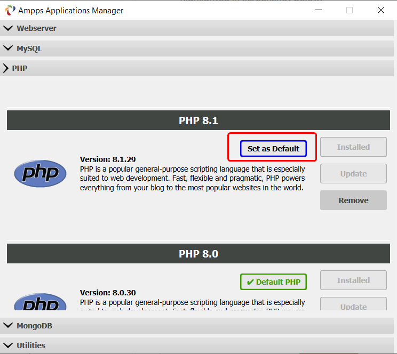Expand the Utilities section
Screen dimensions: 397x354
click(197, 345)
